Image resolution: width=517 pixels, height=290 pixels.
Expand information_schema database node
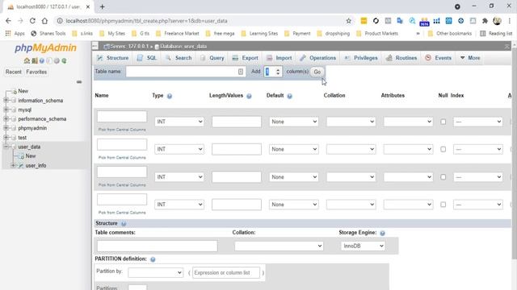(6, 100)
